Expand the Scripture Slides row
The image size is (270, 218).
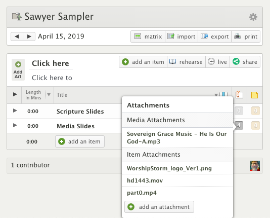coord(15,111)
